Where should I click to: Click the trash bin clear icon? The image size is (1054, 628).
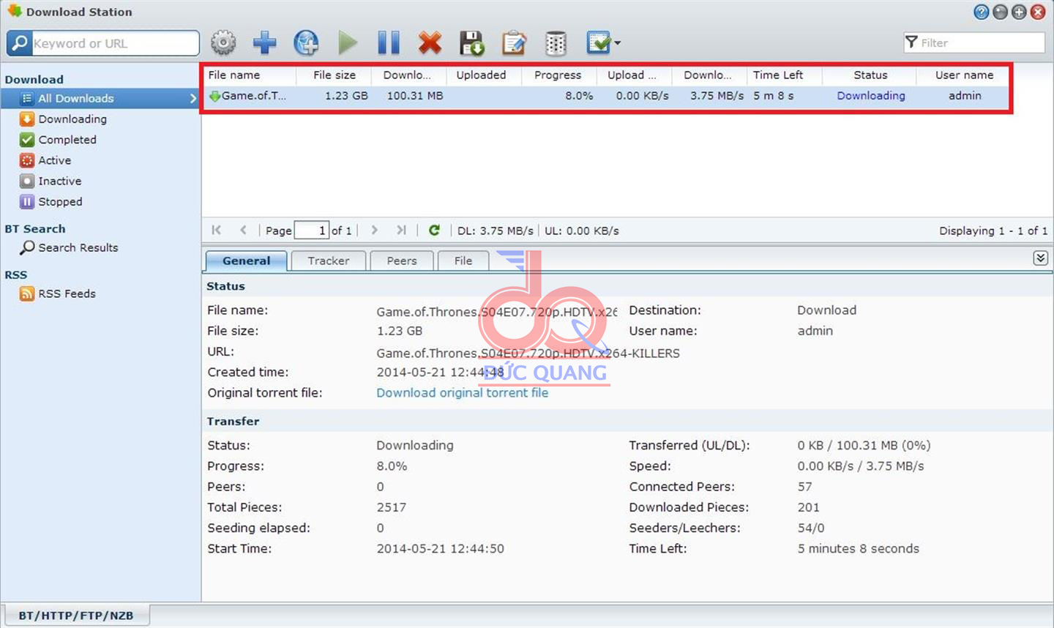[x=556, y=42]
